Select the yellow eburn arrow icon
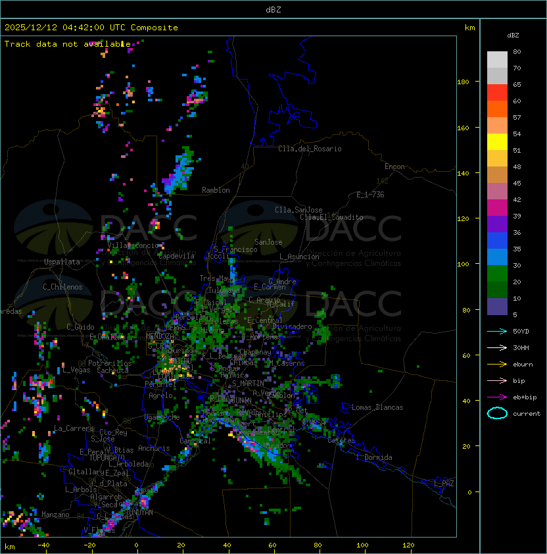 pyautogui.click(x=497, y=365)
